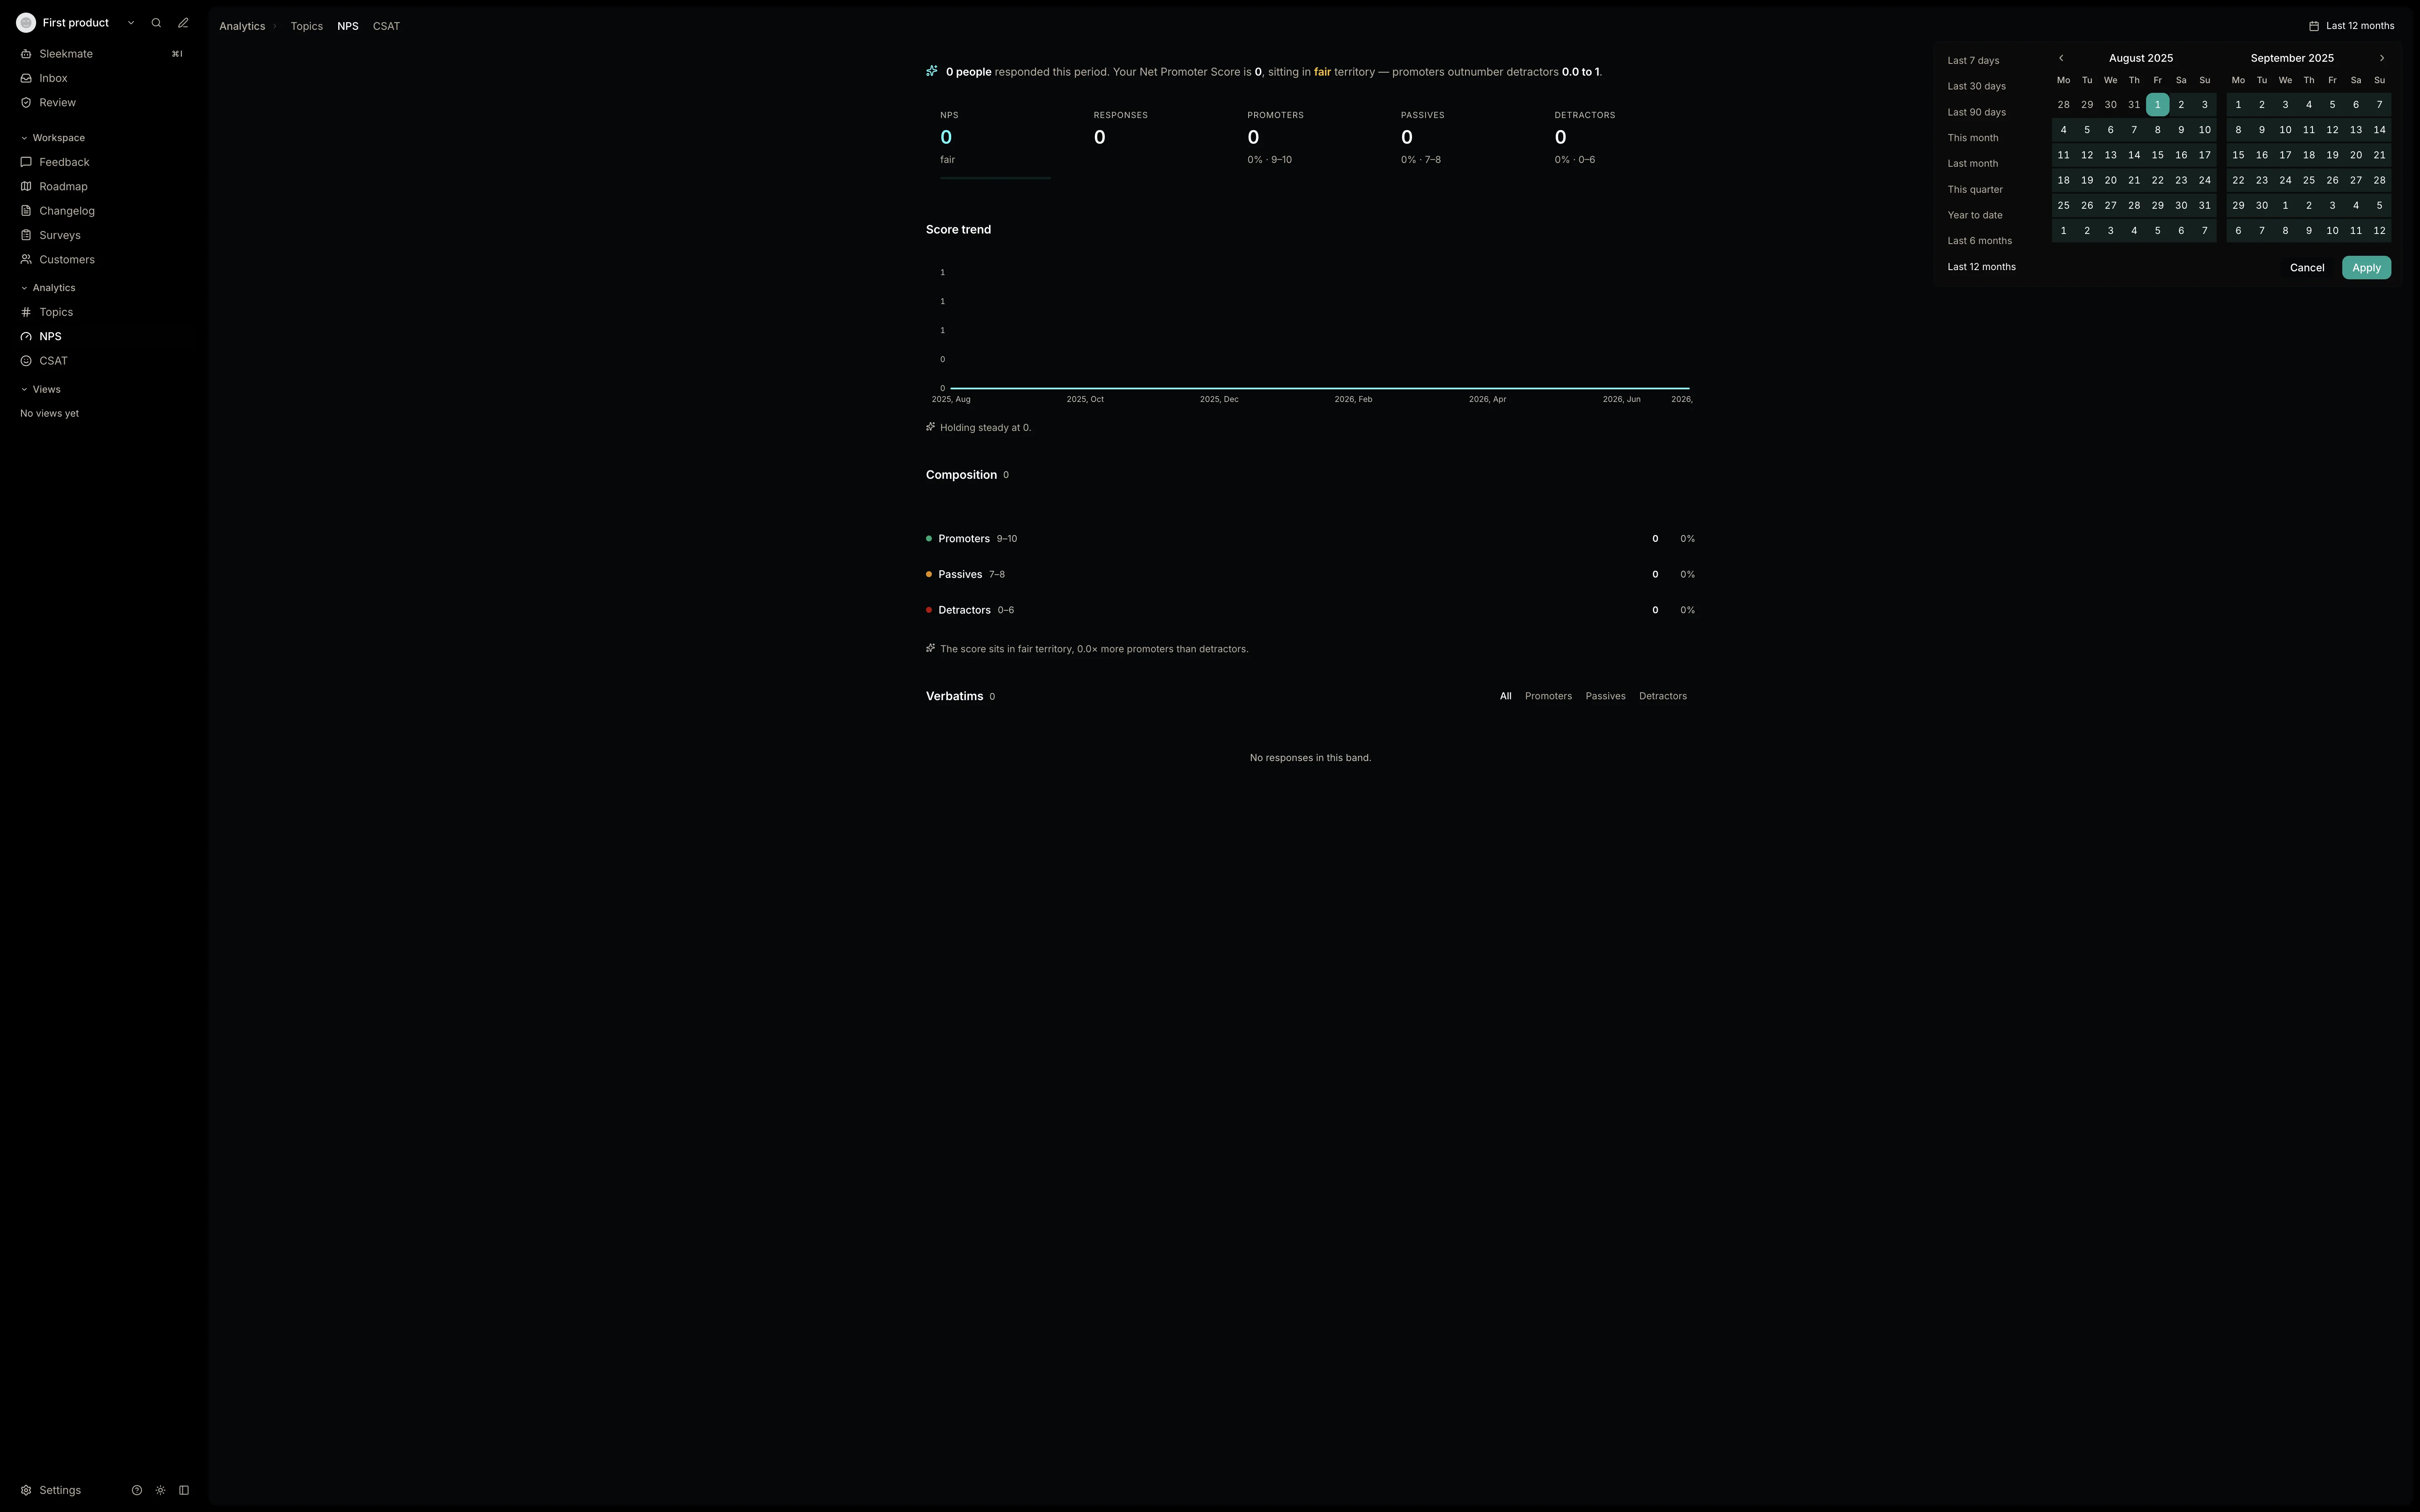Pick September 30 in the calendar
Screen dimensions: 2420x1512
pos(2261,206)
